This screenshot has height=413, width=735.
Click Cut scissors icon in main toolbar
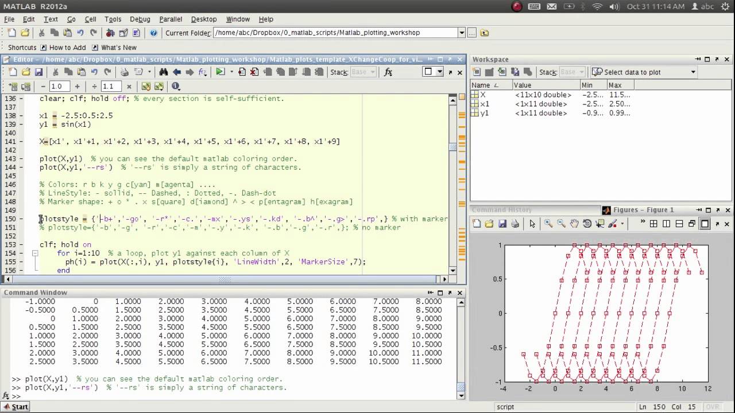pos(41,33)
